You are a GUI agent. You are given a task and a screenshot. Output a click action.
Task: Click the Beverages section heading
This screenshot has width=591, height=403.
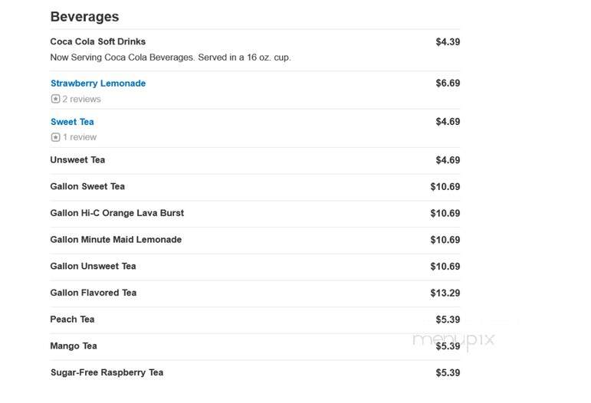(84, 17)
